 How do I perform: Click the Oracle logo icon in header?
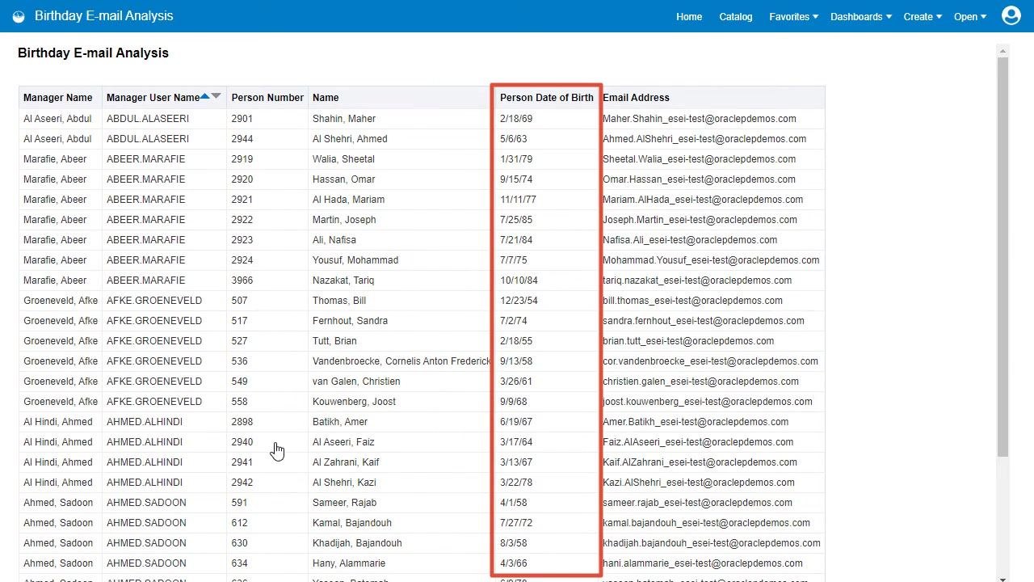[19, 16]
